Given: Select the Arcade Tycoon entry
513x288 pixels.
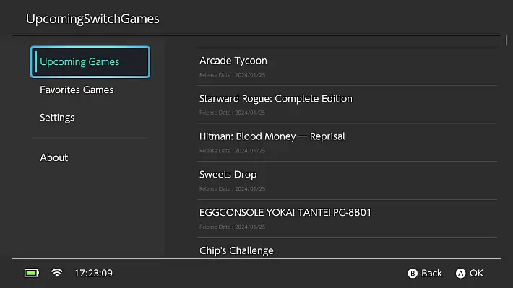Looking at the screenshot, I should point(347,66).
